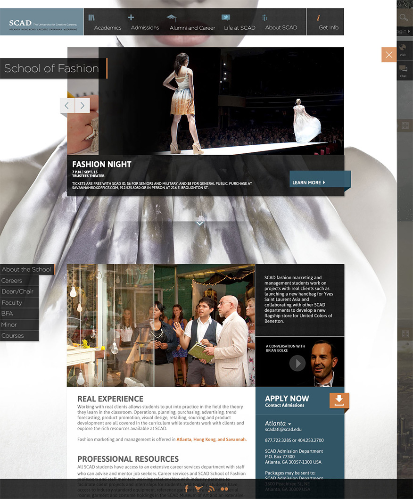Select Faculty in side navigation
Viewport: 413px width, 499px height.
coord(19,303)
